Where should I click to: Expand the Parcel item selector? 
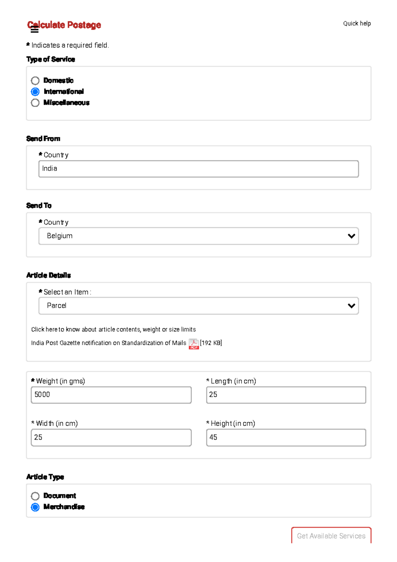click(198, 305)
